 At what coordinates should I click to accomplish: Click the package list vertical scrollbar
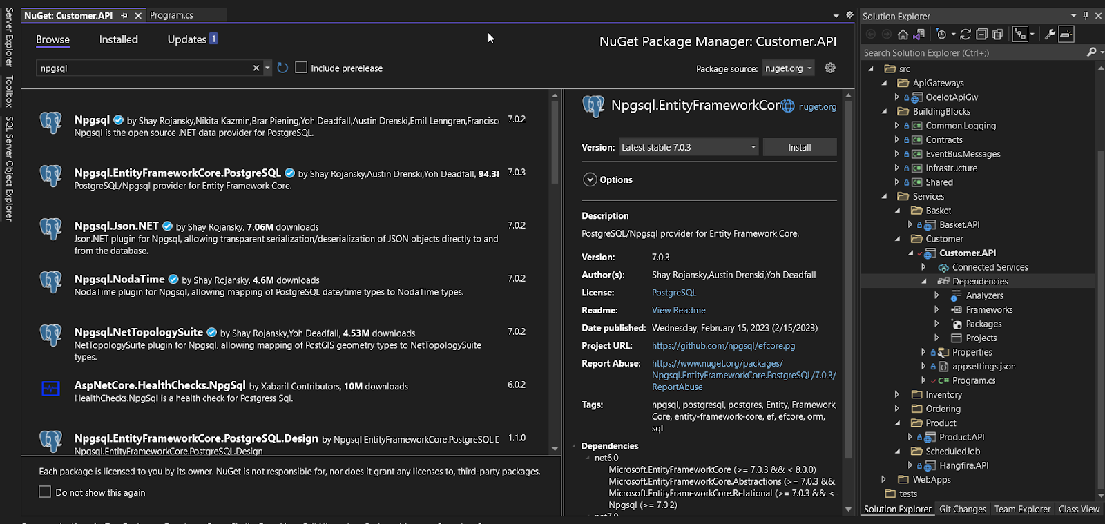(x=555, y=143)
